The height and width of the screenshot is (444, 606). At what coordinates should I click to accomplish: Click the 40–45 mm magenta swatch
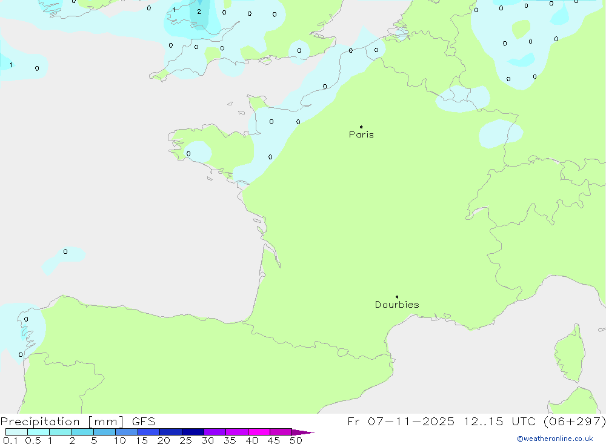tap(259, 432)
